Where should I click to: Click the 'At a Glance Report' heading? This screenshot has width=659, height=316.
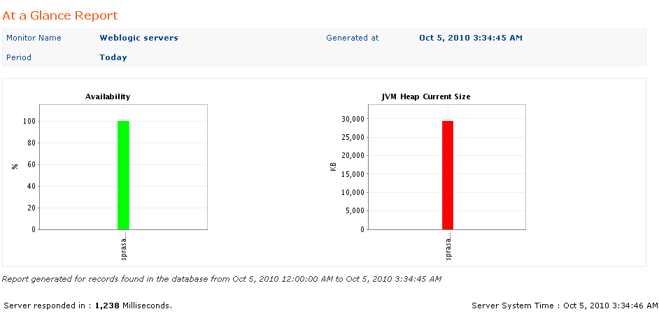[60, 16]
